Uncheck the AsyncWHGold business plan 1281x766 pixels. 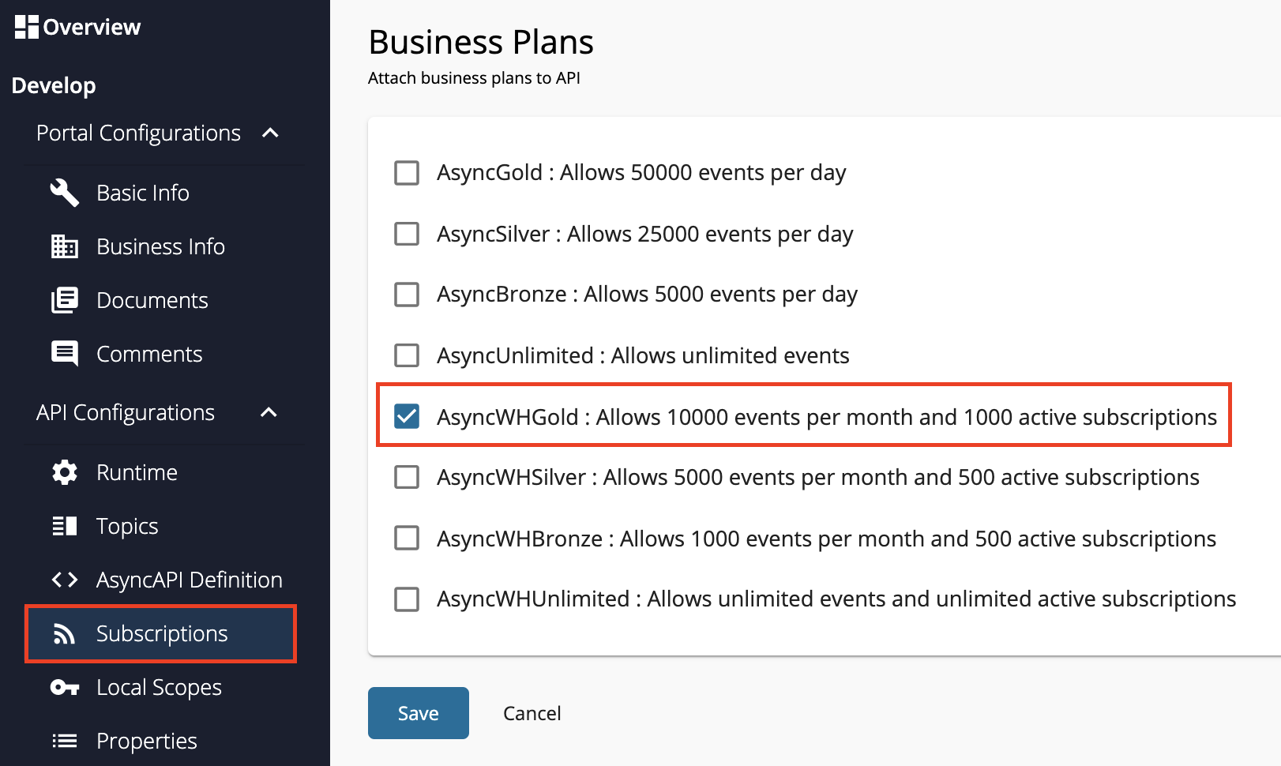[406, 417]
